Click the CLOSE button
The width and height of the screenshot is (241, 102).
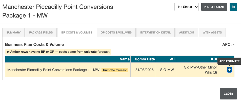coord(228,94)
